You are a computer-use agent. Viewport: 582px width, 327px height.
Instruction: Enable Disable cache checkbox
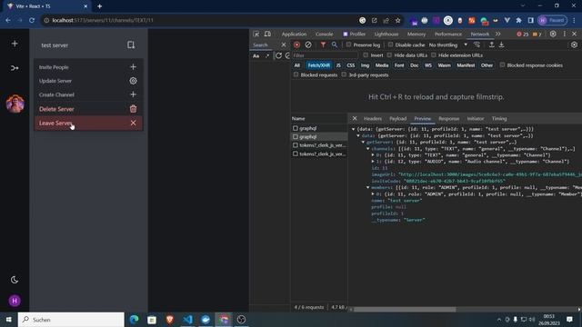click(x=390, y=45)
